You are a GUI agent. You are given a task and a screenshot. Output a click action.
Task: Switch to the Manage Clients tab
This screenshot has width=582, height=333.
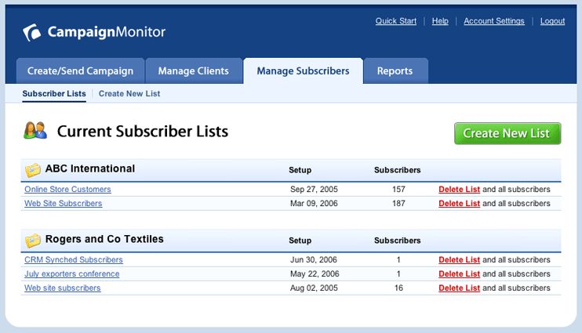point(194,71)
